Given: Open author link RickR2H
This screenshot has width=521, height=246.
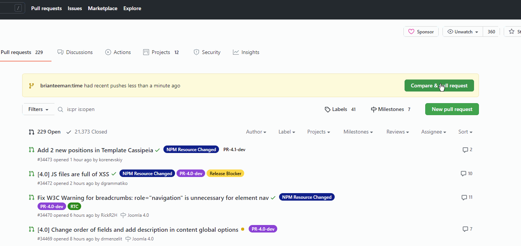Looking at the screenshot, I should tap(109, 215).
